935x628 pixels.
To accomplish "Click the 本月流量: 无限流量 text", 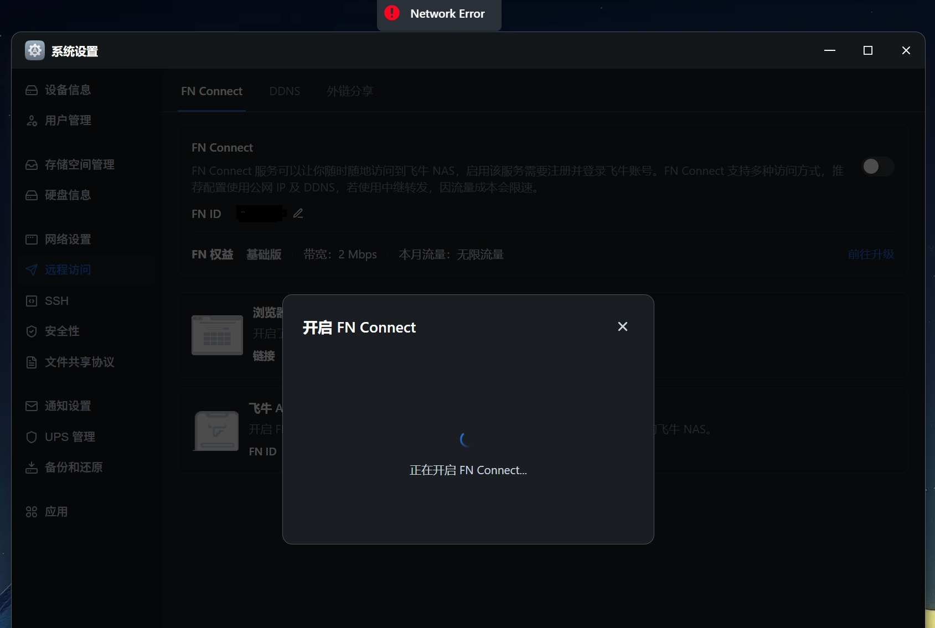I will click(x=451, y=255).
